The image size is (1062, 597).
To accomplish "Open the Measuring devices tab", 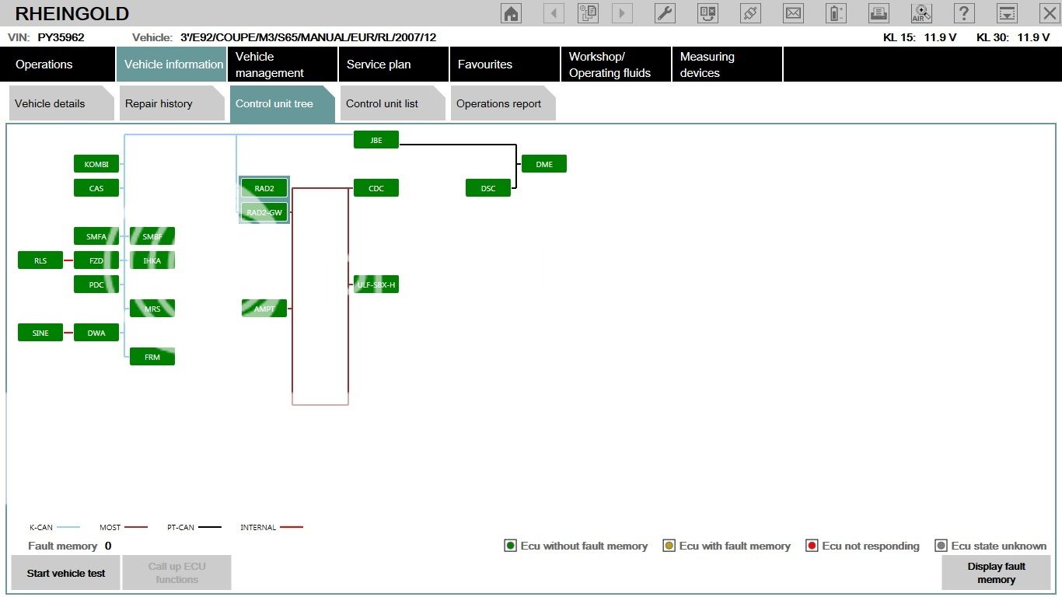I will click(727, 65).
